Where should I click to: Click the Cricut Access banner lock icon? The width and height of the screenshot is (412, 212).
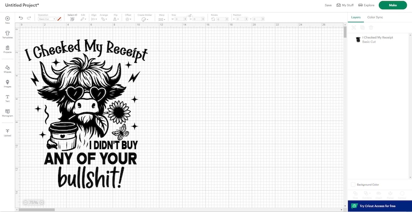pos(354,206)
